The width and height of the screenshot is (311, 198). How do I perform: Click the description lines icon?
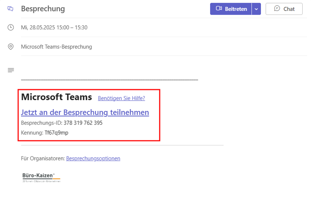click(x=11, y=70)
